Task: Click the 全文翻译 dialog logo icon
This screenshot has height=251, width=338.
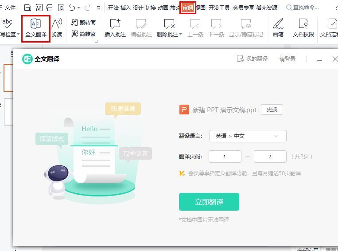Action: [27, 59]
